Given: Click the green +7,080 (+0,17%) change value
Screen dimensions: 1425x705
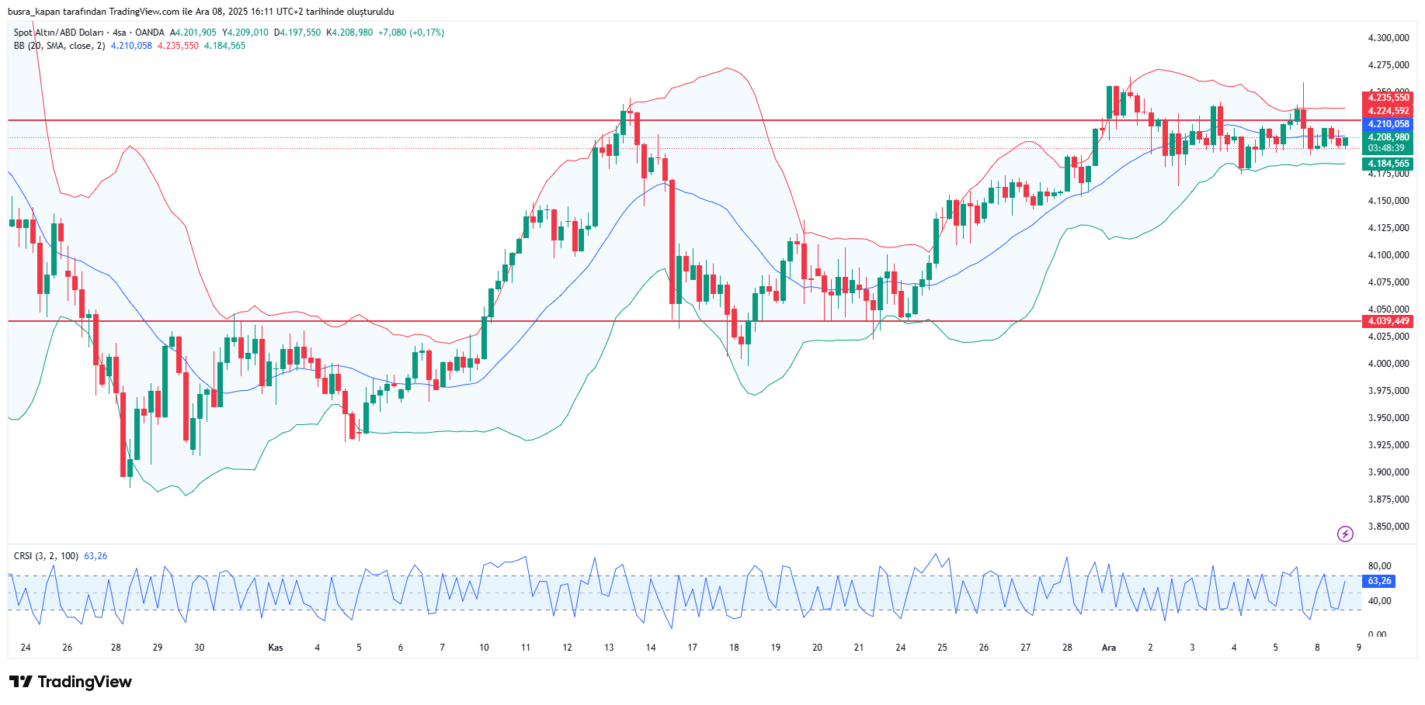Looking at the screenshot, I should pyautogui.click(x=411, y=33).
